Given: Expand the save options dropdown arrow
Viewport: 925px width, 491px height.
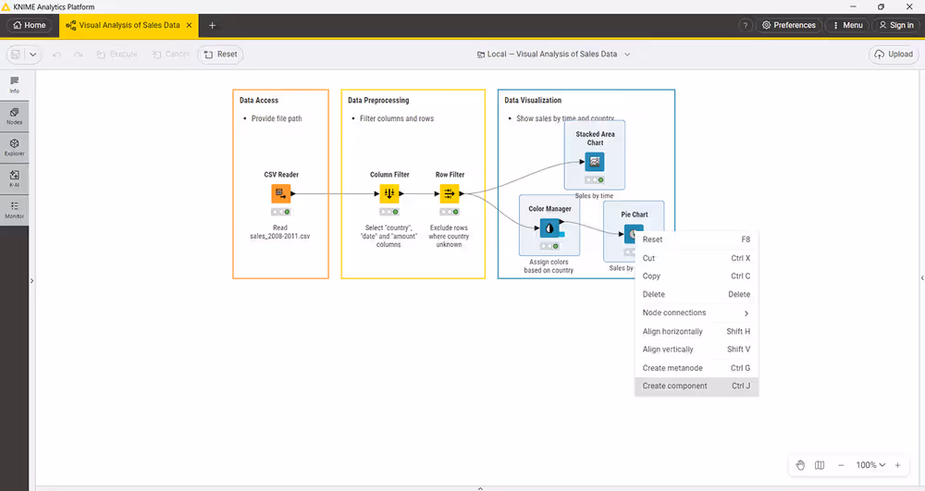Looking at the screenshot, I should point(33,55).
